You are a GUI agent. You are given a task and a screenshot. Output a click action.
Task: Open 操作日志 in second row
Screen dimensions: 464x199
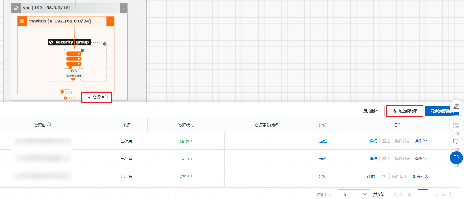click(402, 159)
